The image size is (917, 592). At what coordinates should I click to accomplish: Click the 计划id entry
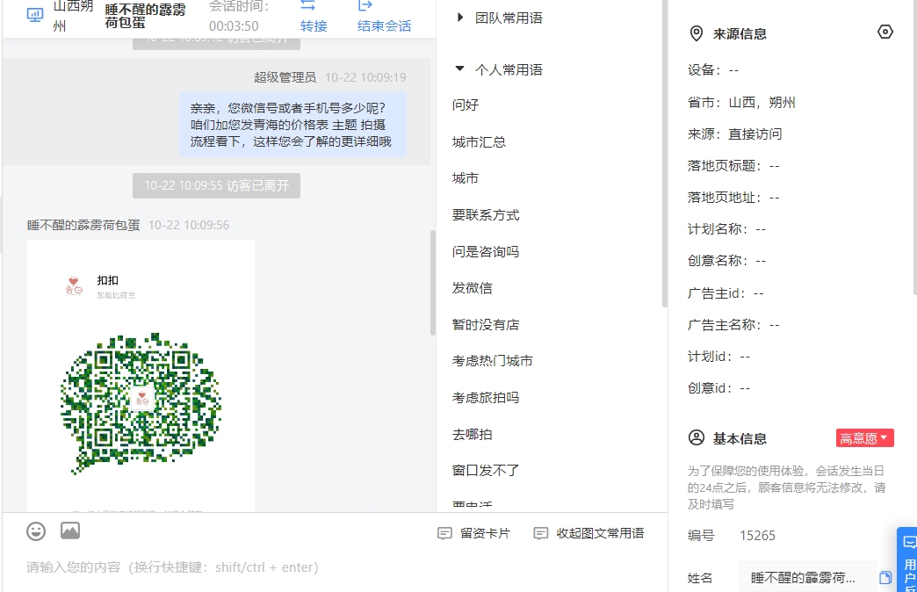[718, 357]
